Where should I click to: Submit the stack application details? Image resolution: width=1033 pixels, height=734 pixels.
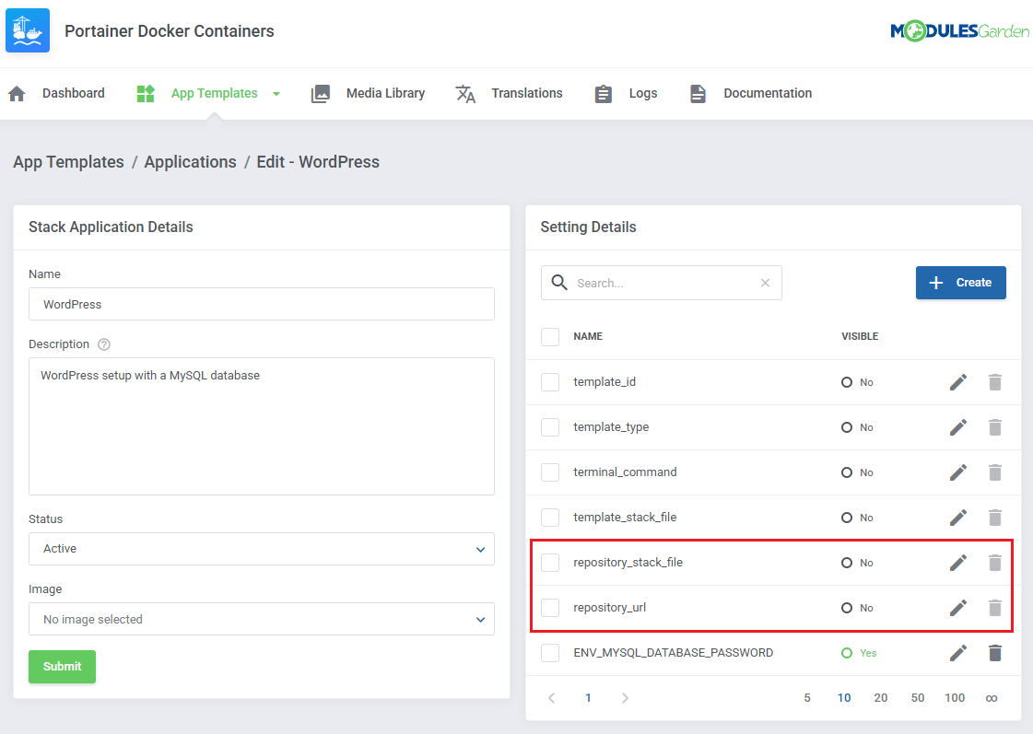[62, 667]
